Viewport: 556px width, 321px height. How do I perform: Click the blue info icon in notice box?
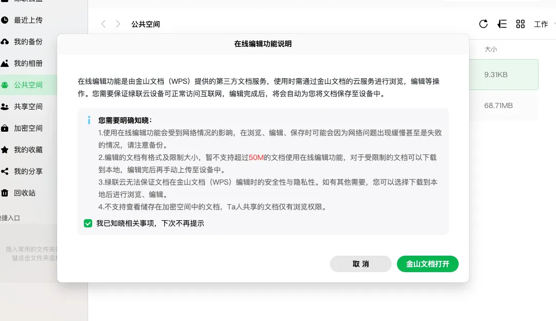pos(89,120)
